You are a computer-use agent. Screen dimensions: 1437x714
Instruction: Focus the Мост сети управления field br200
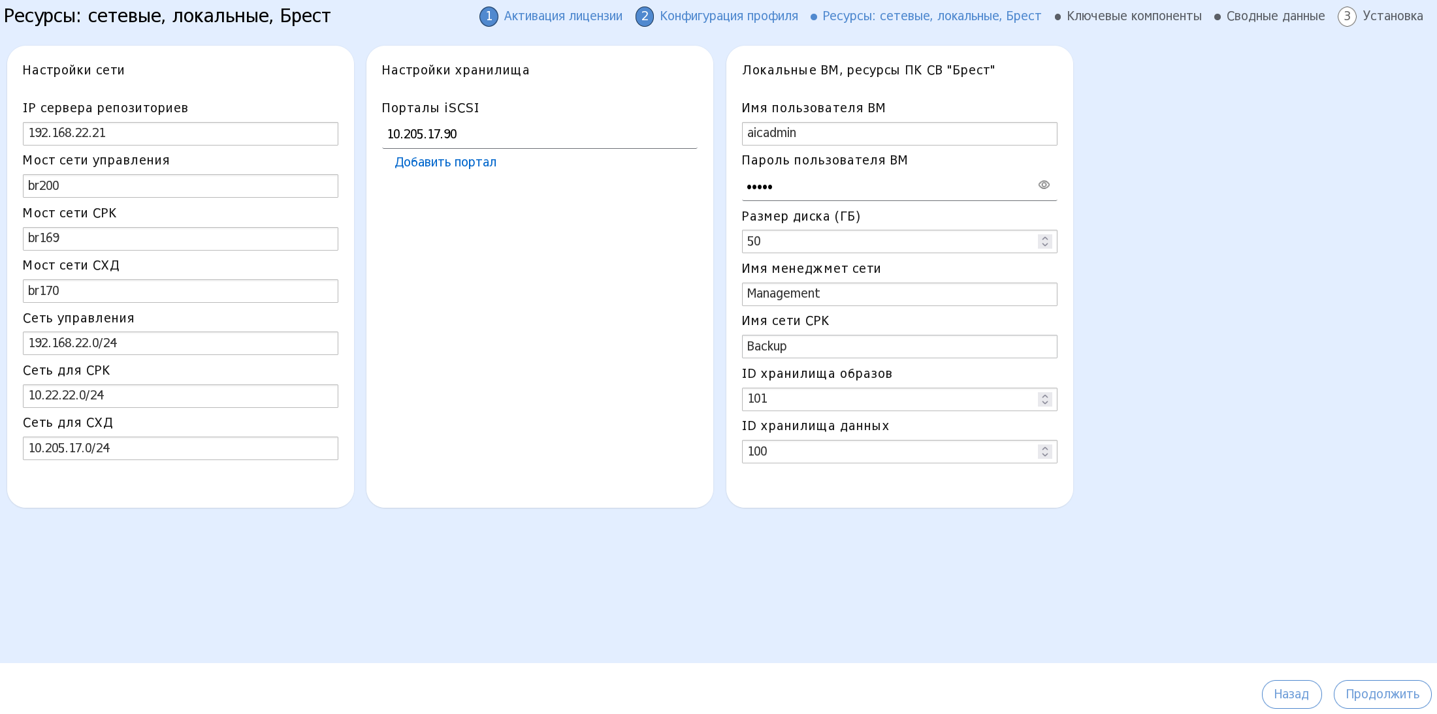point(180,186)
